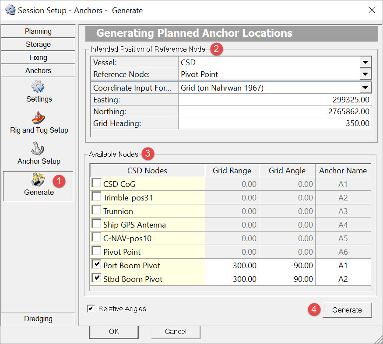The image size is (383, 344).
Task: Switch to the Planning section
Action: [x=38, y=31]
